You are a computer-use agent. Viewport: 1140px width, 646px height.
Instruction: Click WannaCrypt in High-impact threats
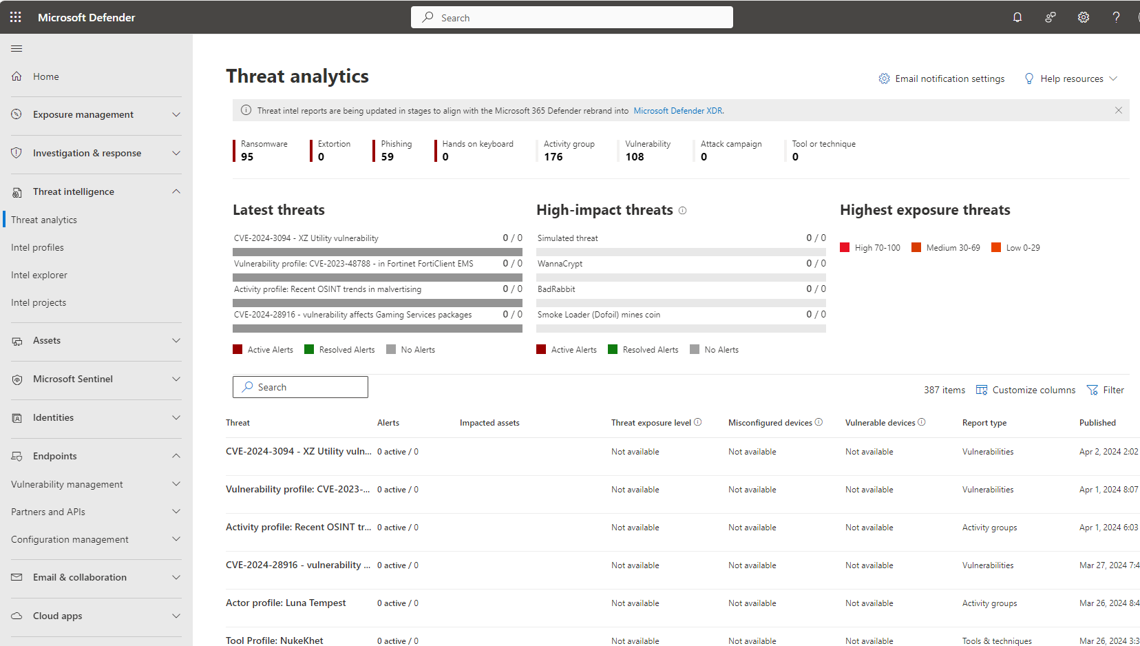pyautogui.click(x=560, y=264)
